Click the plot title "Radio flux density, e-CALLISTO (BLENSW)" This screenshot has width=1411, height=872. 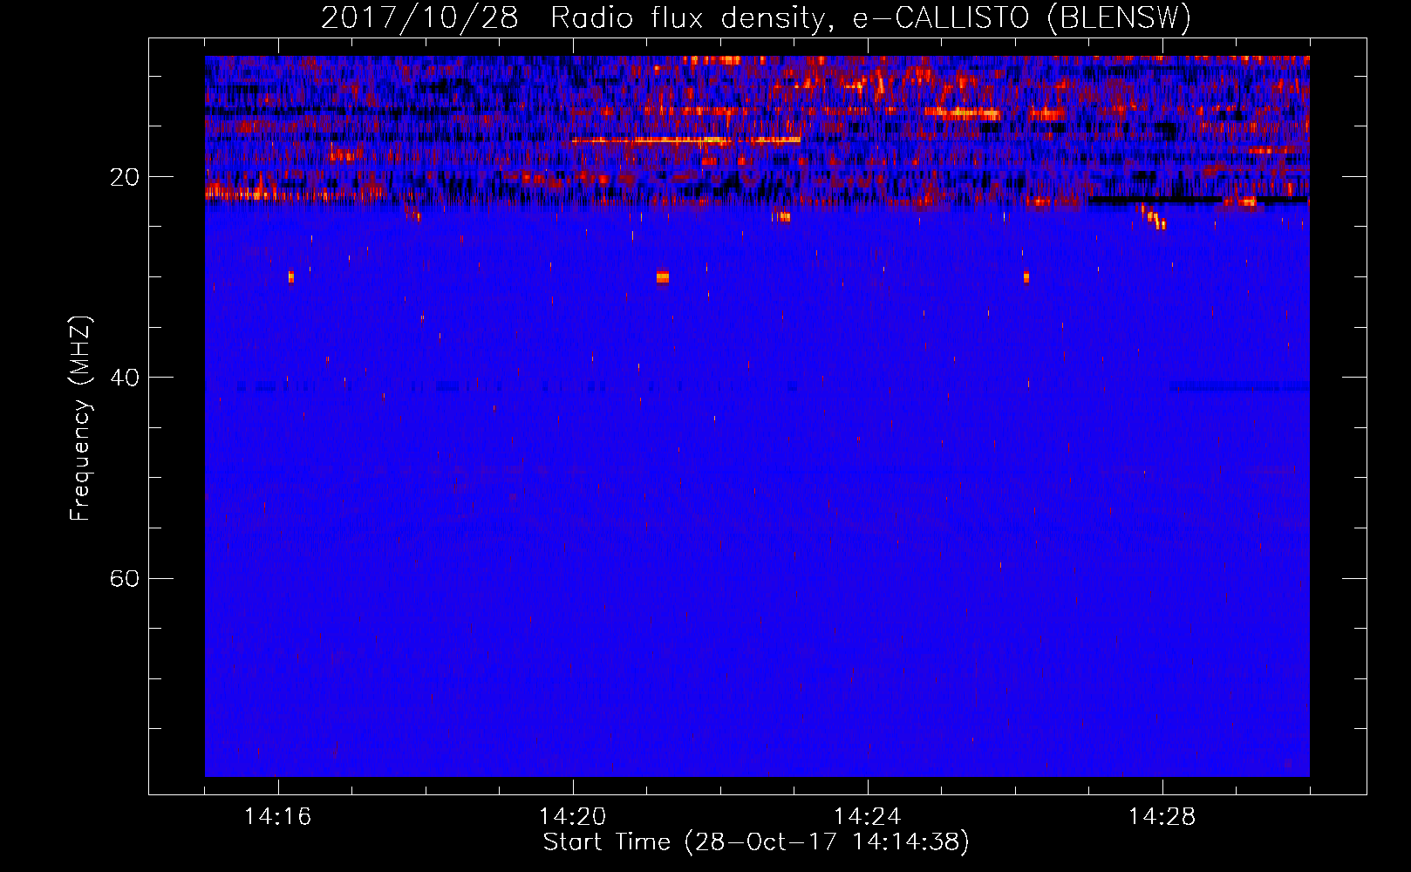870,17
